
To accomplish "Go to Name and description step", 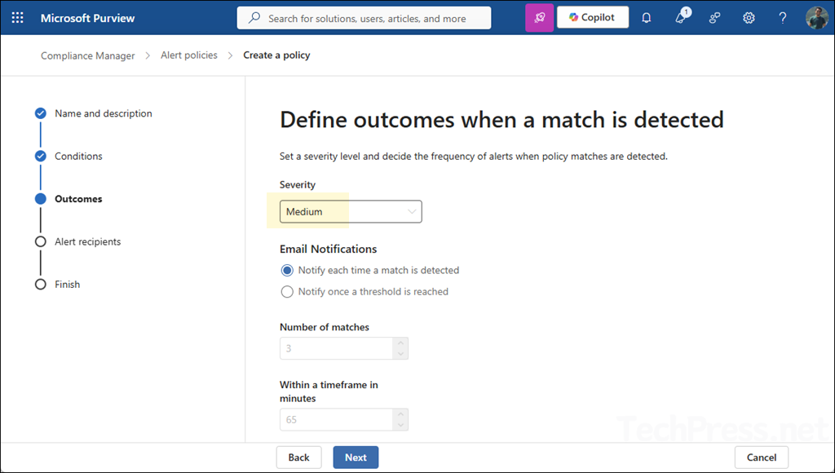I will point(104,113).
